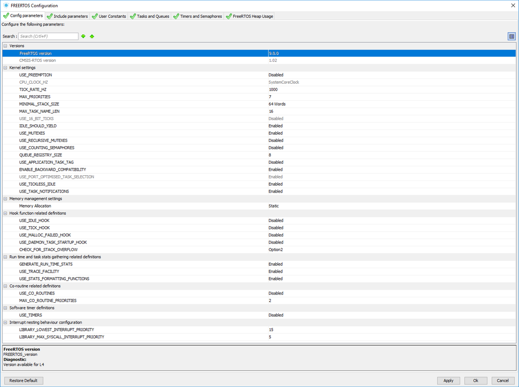Collapse the Memory management settings section
519x387 pixels.
[5, 199]
